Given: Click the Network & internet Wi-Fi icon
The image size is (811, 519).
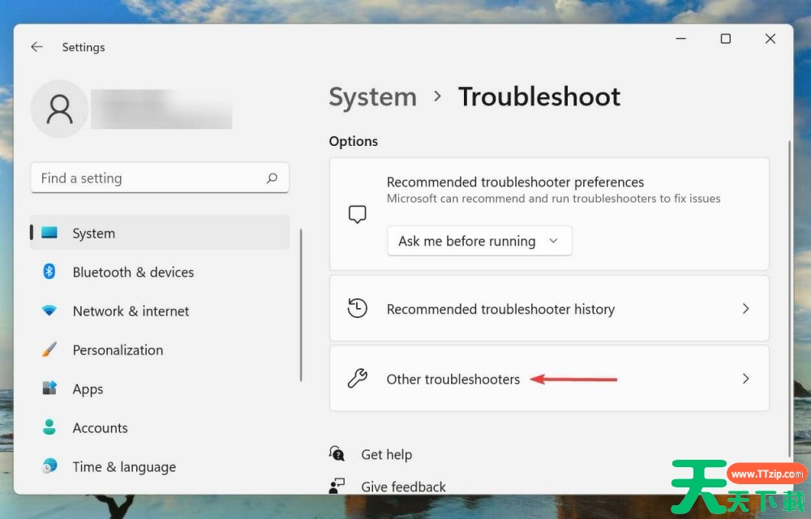Looking at the screenshot, I should (49, 311).
